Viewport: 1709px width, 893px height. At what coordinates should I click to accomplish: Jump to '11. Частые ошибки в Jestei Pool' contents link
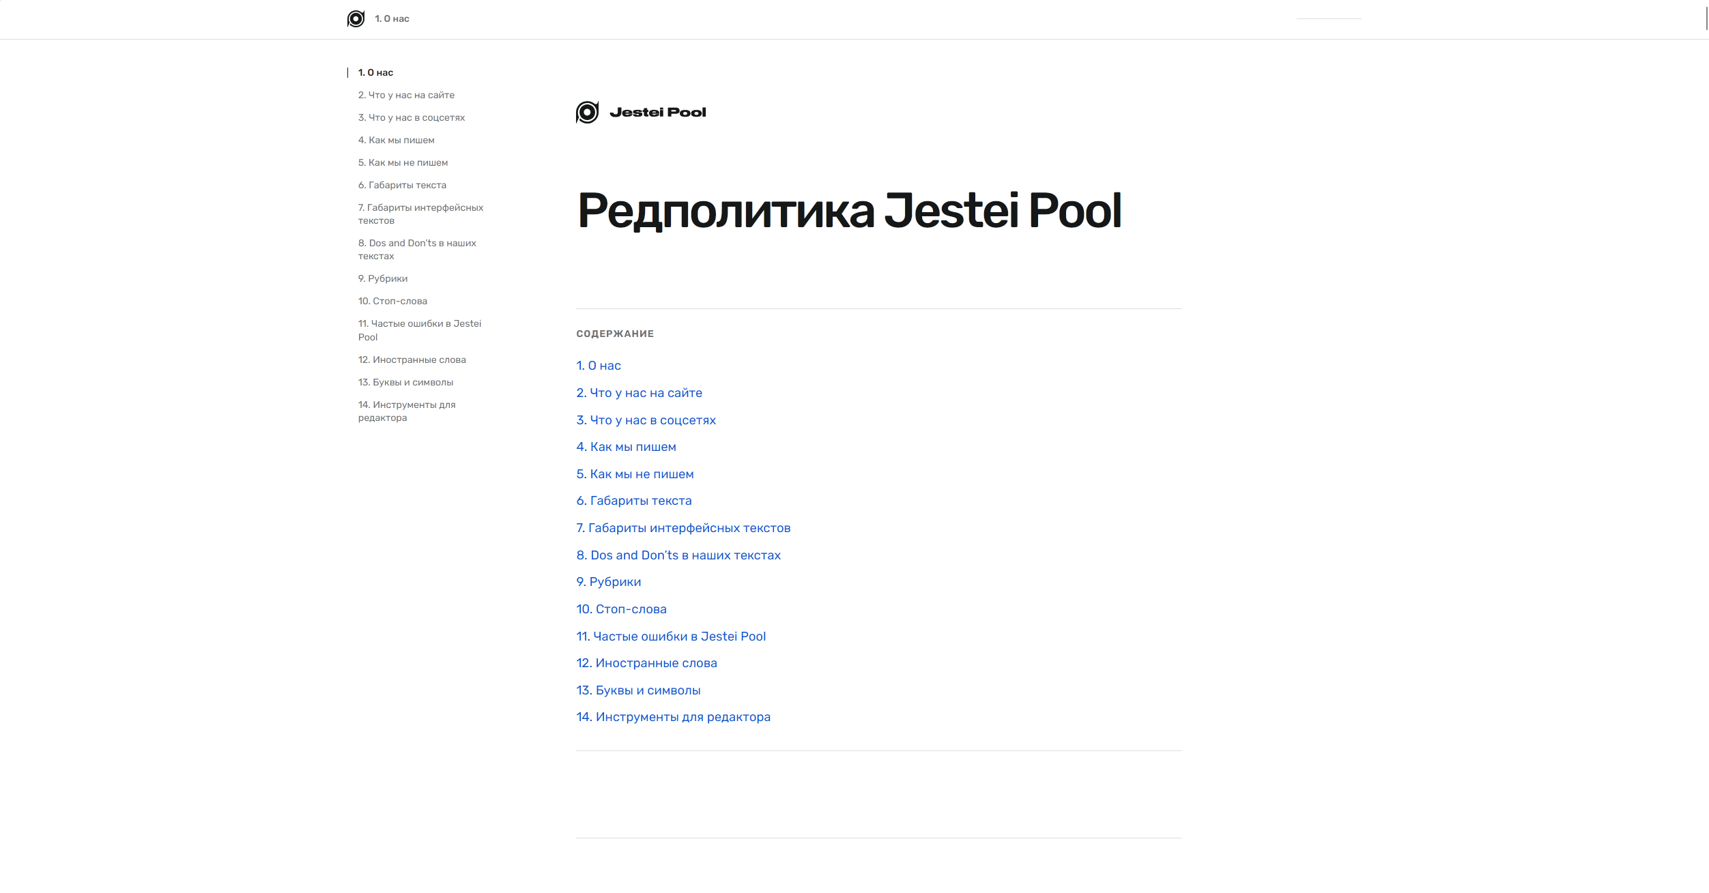point(671,636)
